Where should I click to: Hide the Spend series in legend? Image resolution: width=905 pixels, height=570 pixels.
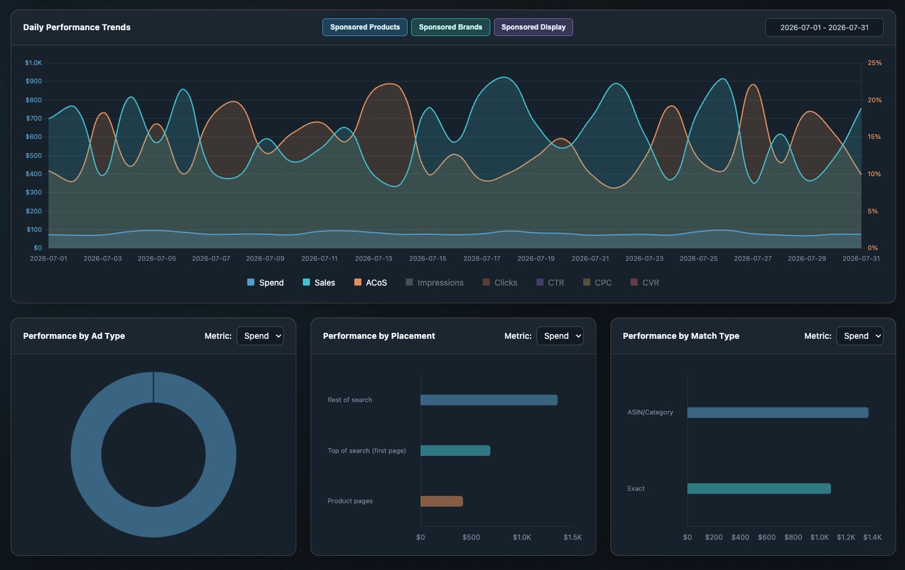click(266, 283)
